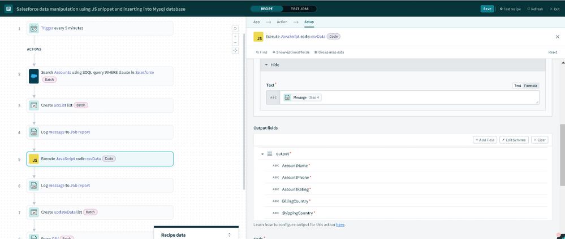Image resolution: width=565 pixels, height=239 pixels.
Task: Select step 1 Trigger every 5 minutes
Action: point(100,28)
